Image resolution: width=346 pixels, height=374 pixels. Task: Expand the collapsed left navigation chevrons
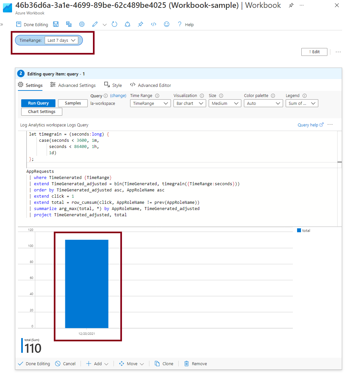point(2,24)
